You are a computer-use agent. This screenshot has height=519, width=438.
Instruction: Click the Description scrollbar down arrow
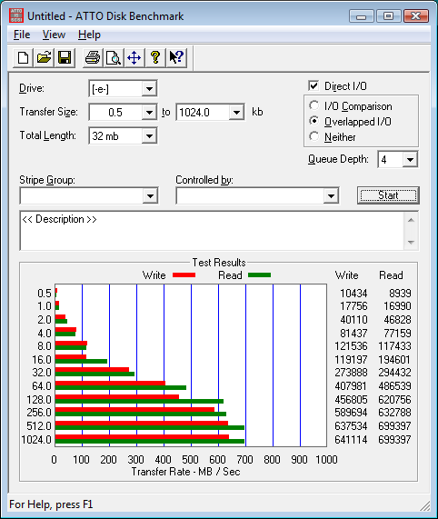coord(411,243)
